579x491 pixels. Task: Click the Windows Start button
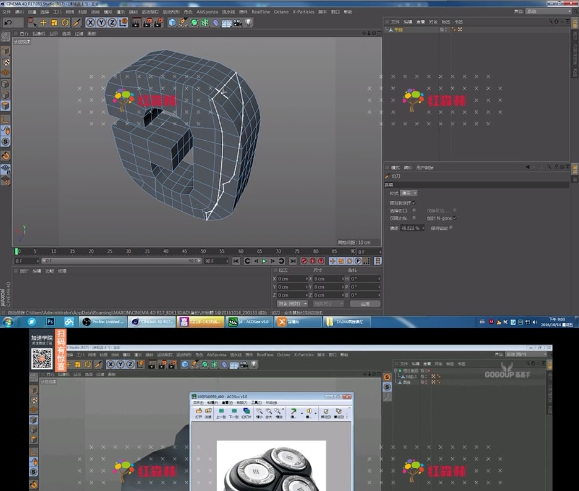(8, 322)
